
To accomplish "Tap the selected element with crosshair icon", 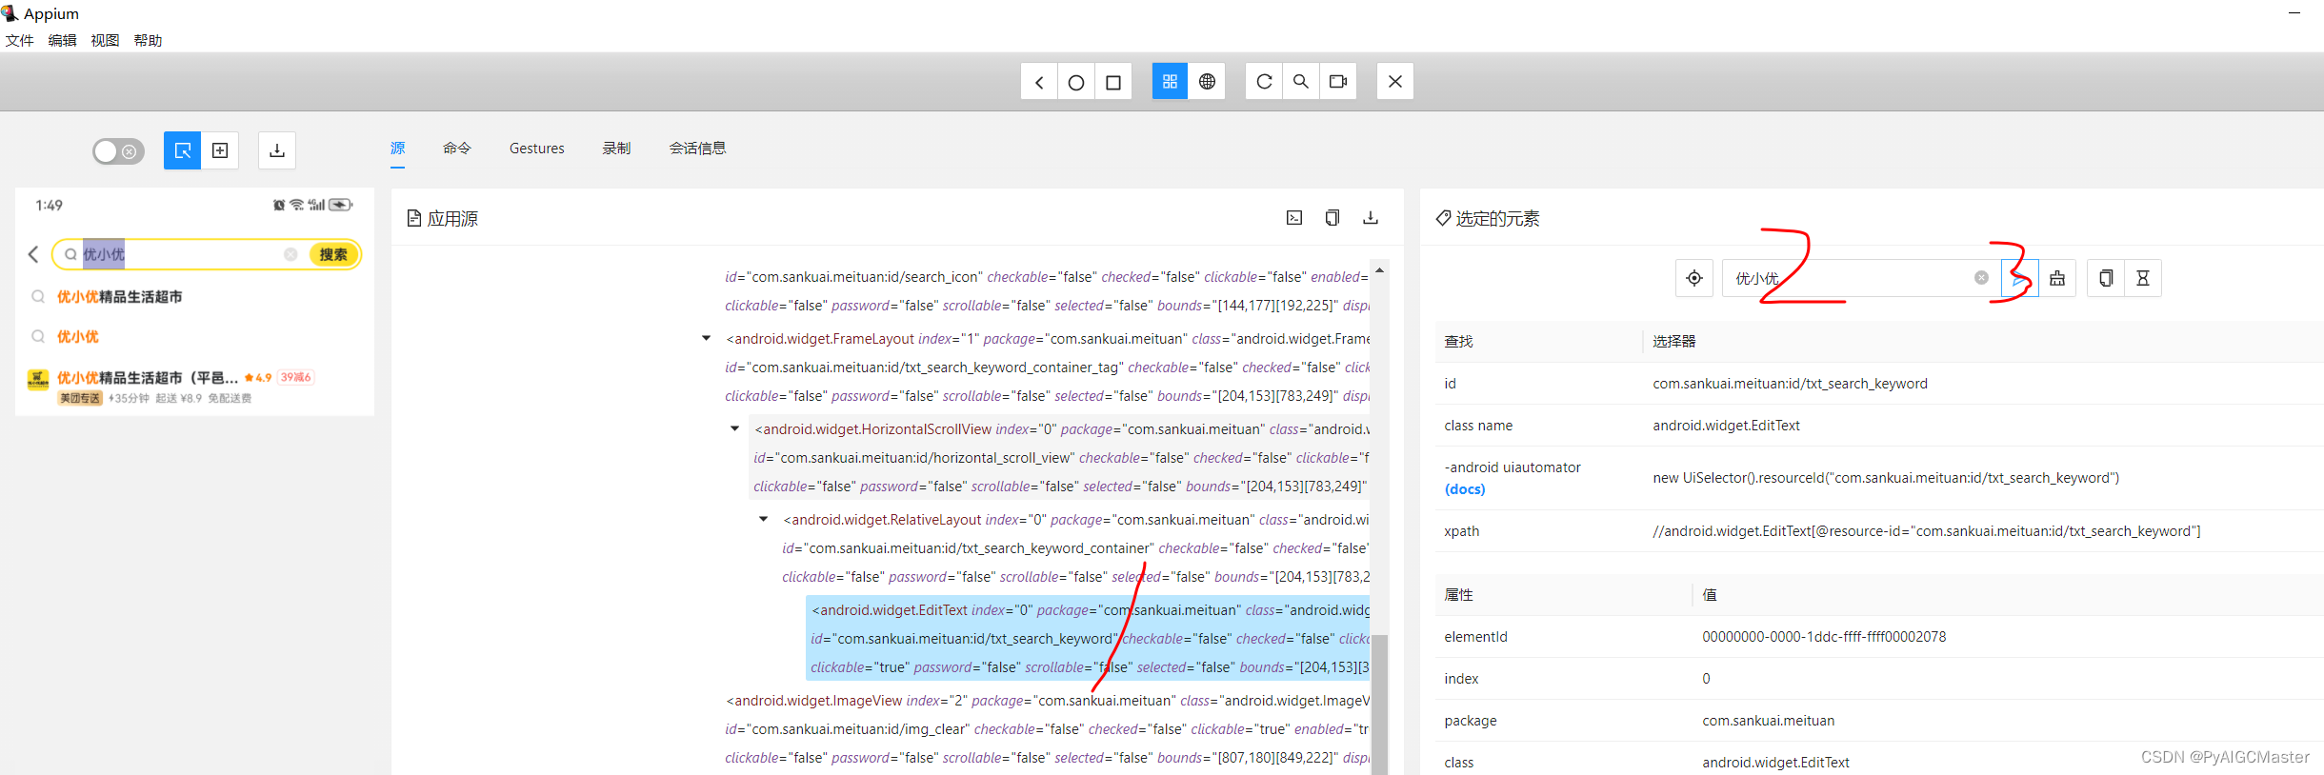I will 1694,278.
